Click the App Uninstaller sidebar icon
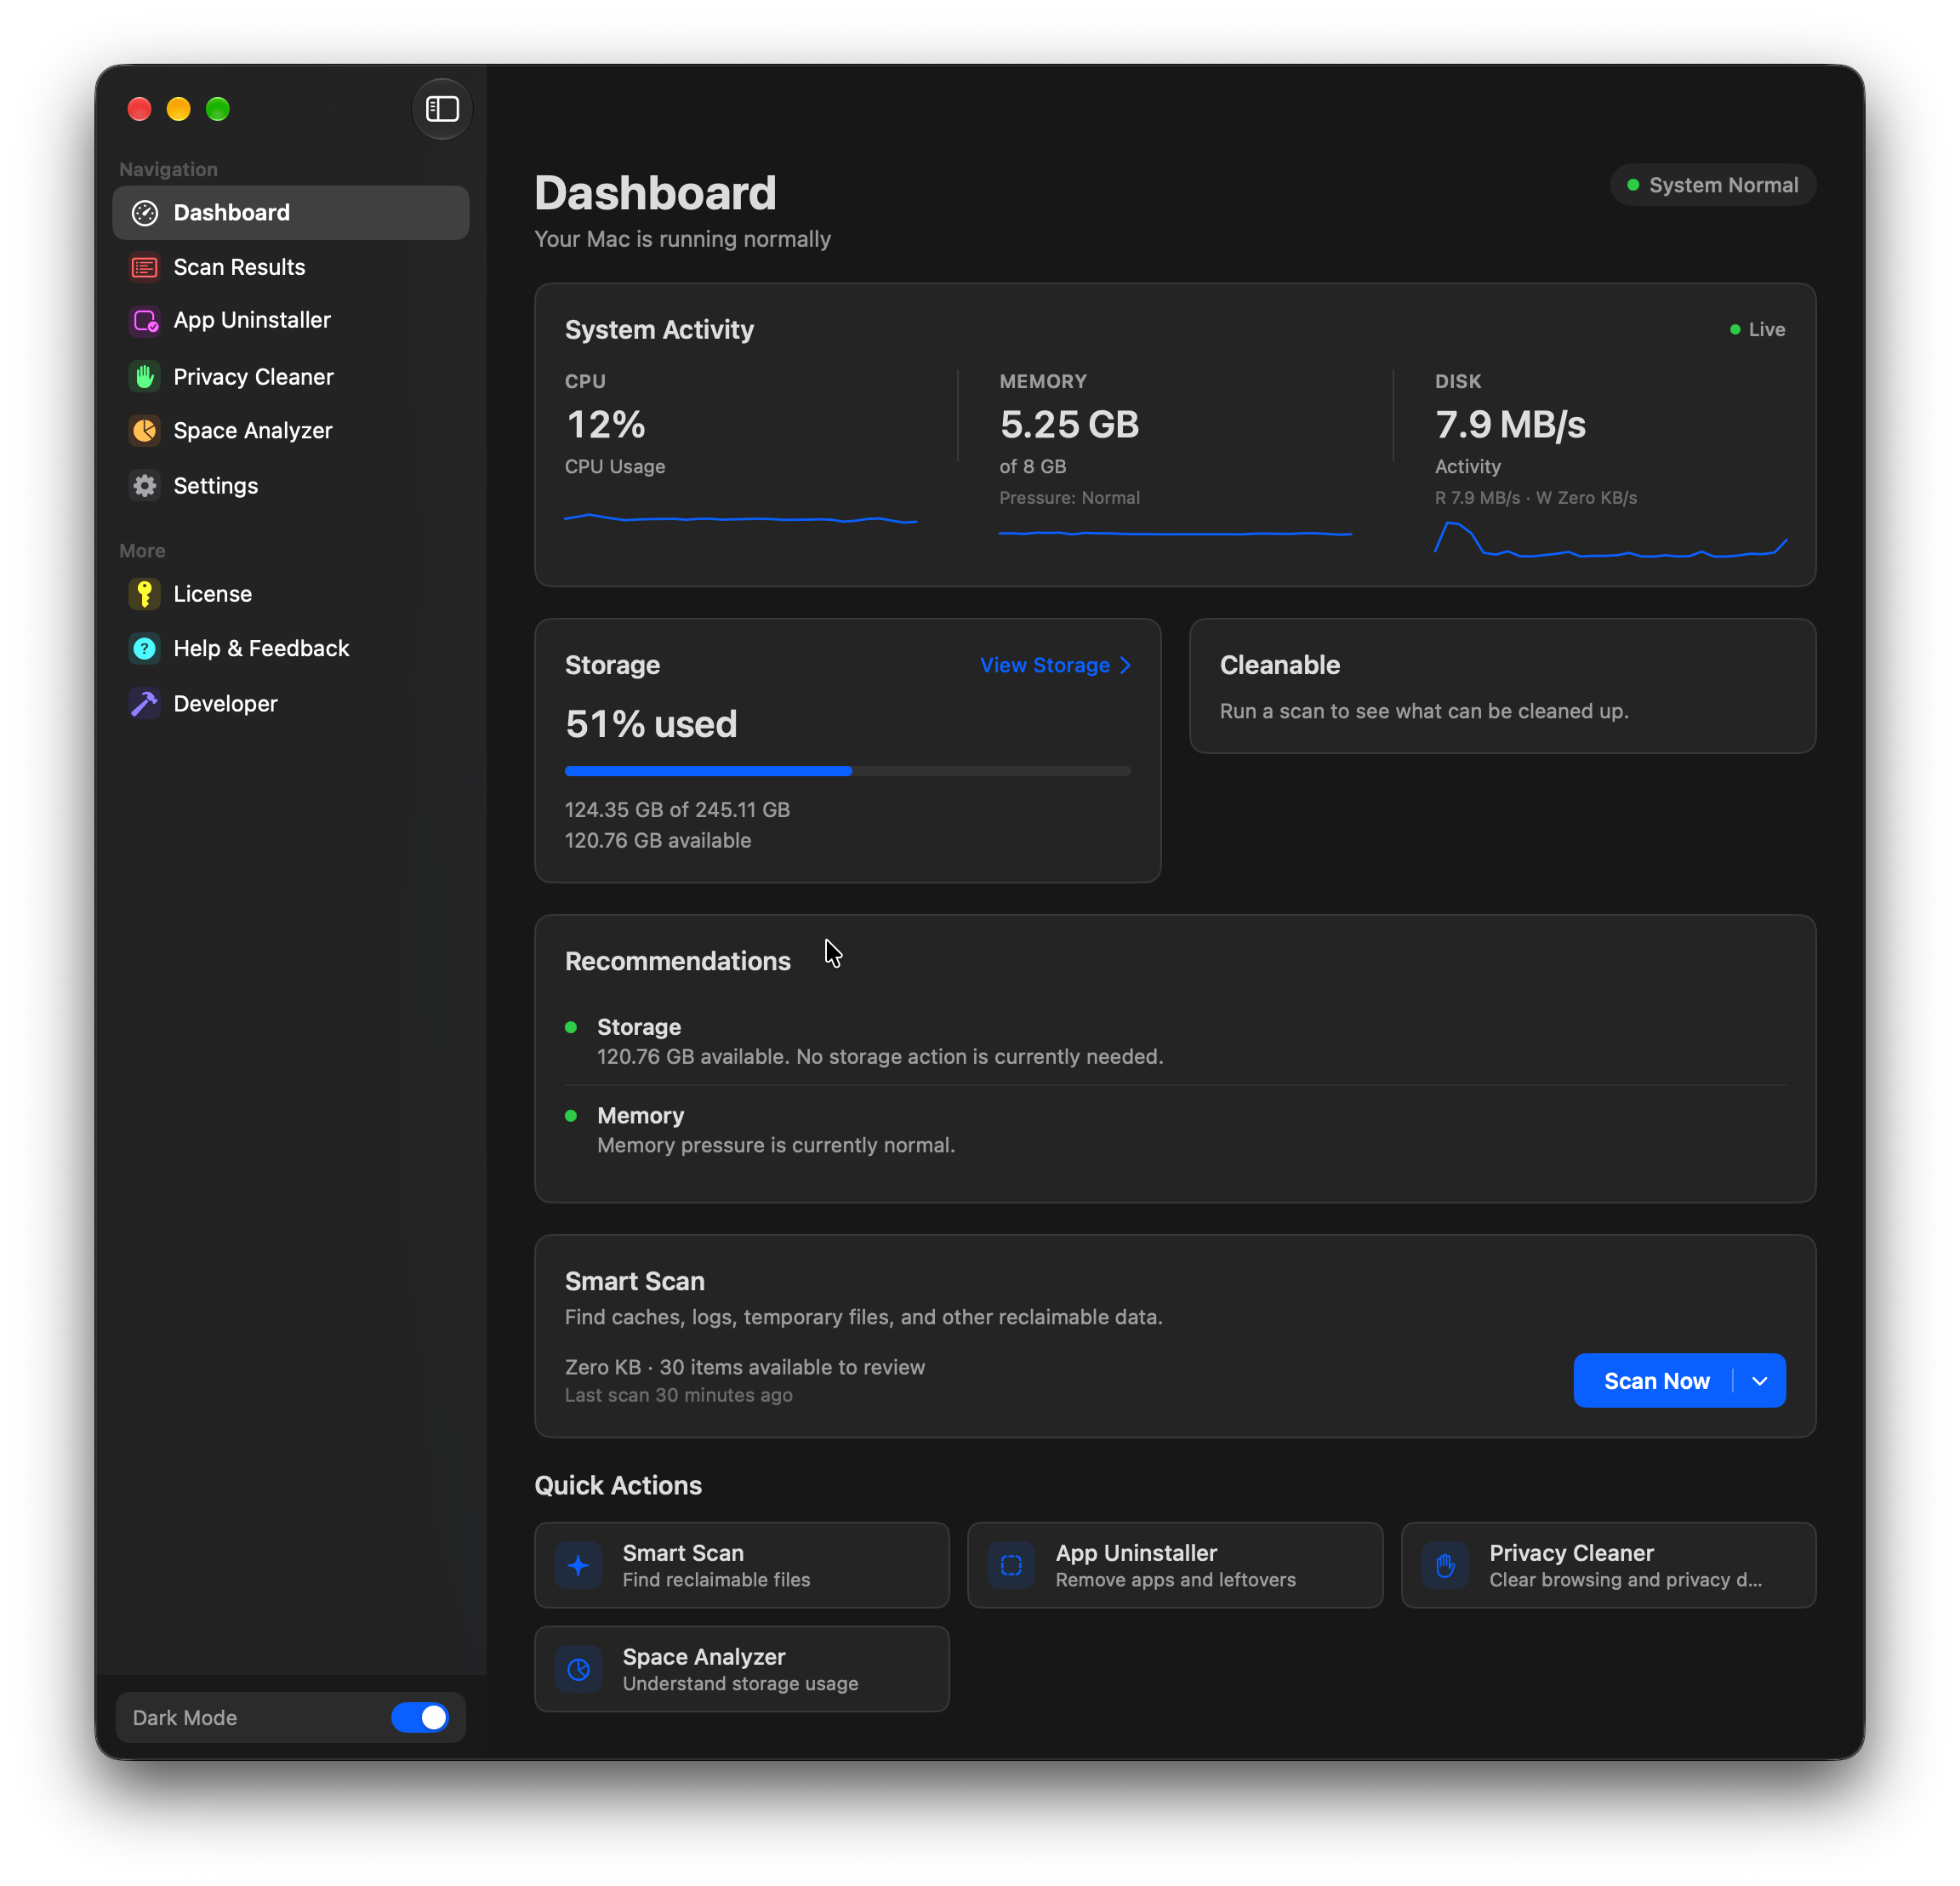The image size is (1960, 1886). (145, 320)
